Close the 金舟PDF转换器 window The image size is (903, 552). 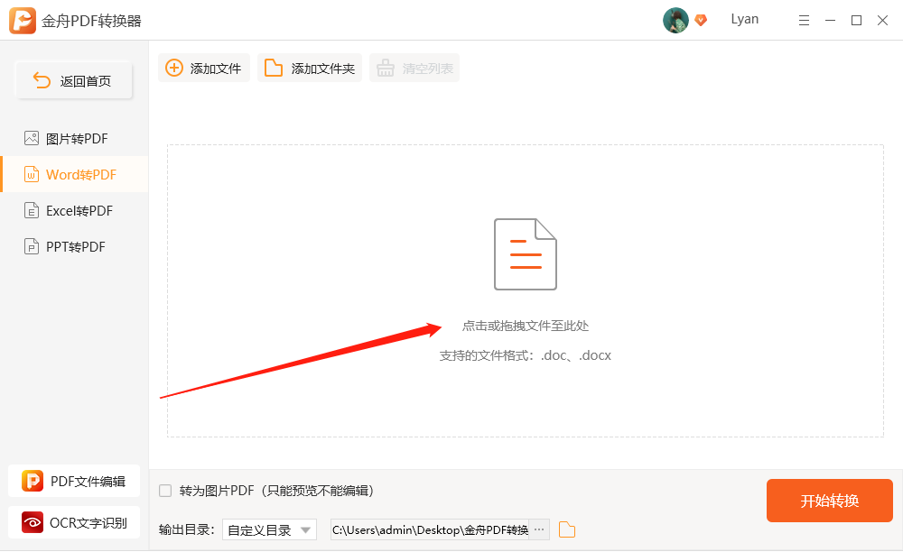pyautogui.click(x=882, y=21)
